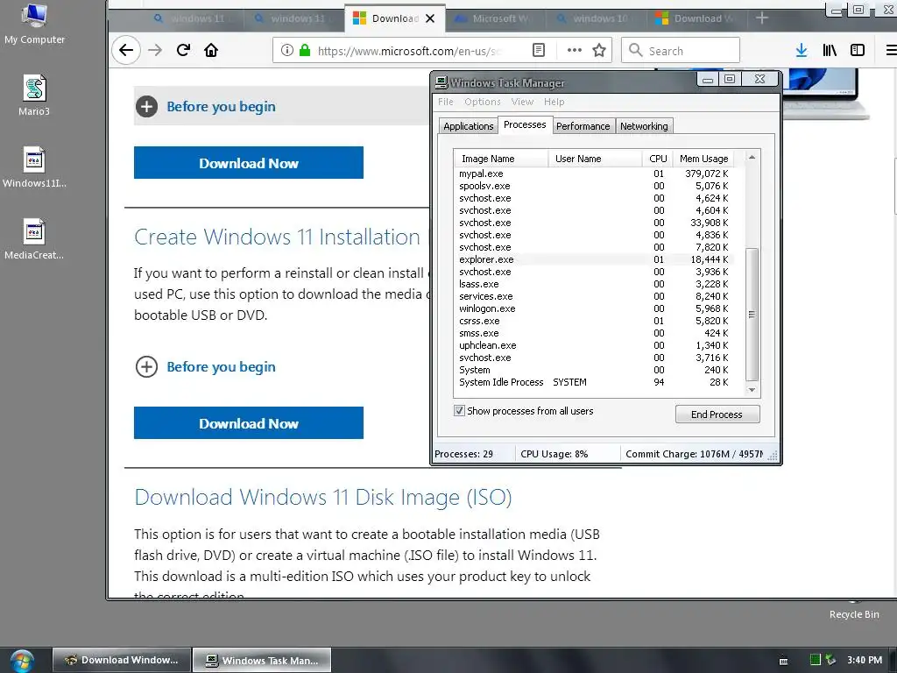The width and height of the screenshot is (897, 673).
Task: Toggle Show processes from all users checkbox
Action: tap(459, 411)
